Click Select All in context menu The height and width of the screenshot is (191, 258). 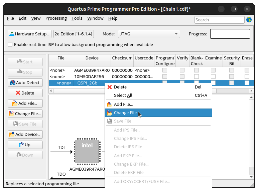123,95
